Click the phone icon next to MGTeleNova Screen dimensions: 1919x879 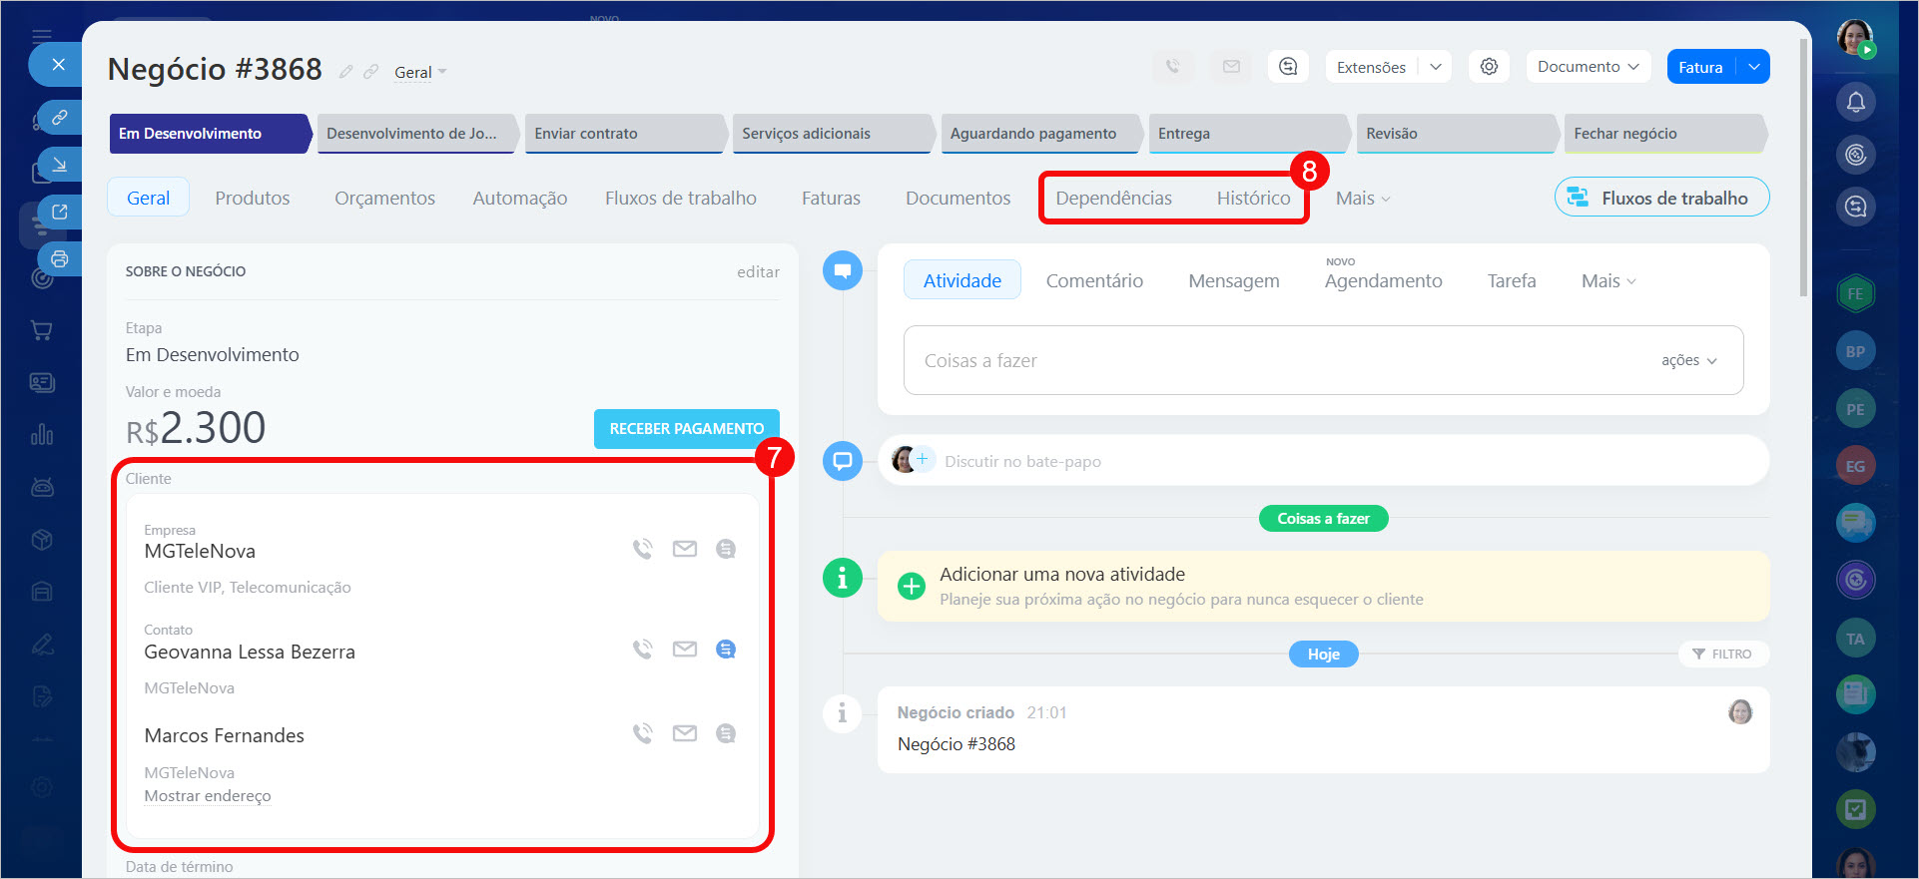[642, 549]
